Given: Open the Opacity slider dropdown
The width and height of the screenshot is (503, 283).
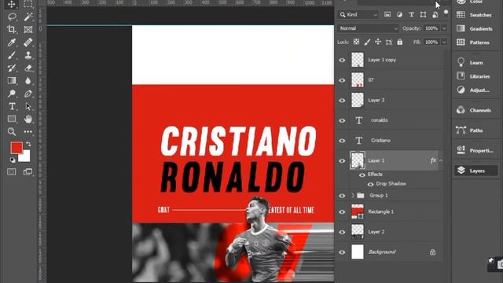Looking at the screenshot, I should point(444,28).
